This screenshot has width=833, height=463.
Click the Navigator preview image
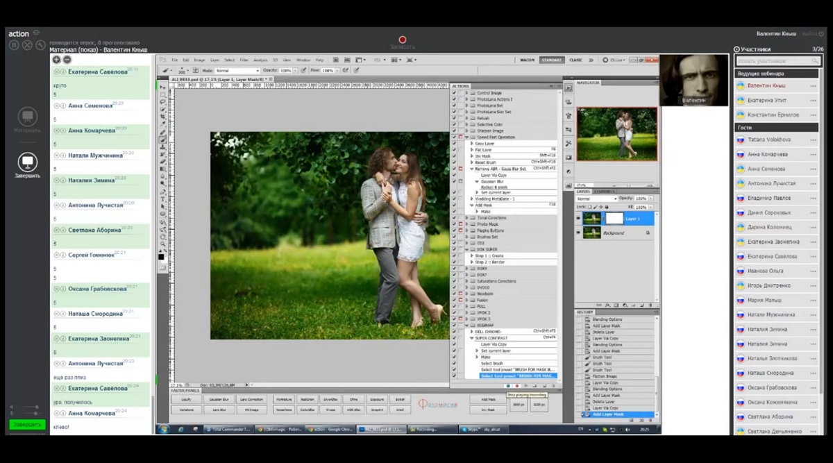(x=617, y=134)
